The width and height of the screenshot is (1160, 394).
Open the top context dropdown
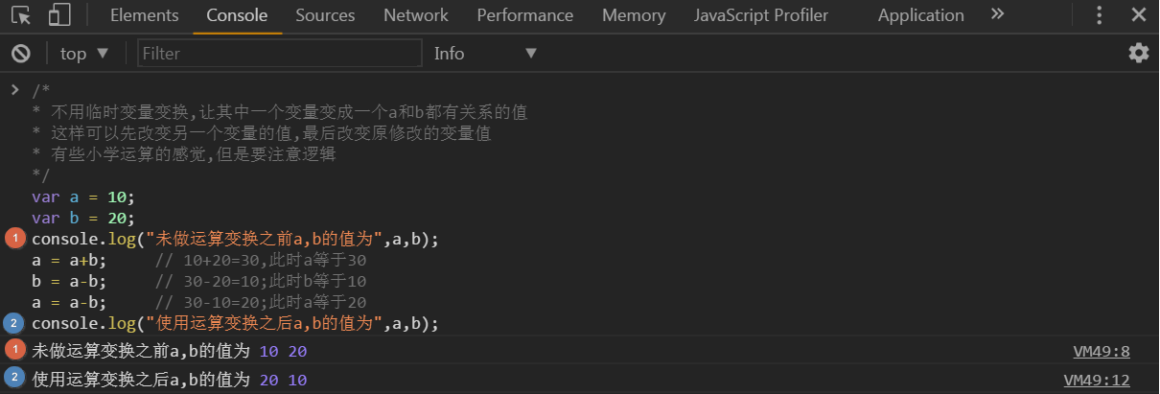pyautogui.click(x=84, y=54)
